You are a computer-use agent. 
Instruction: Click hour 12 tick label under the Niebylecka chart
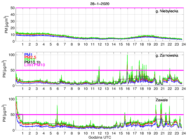coord(99,44)
